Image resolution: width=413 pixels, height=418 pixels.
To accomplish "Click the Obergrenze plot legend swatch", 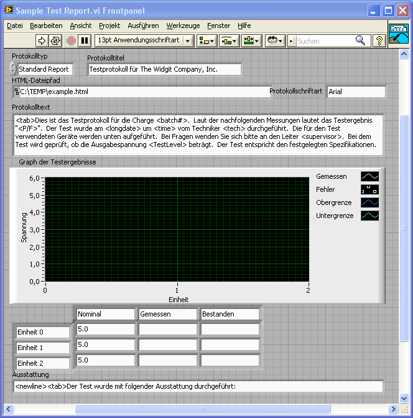I will coord(369,202).
